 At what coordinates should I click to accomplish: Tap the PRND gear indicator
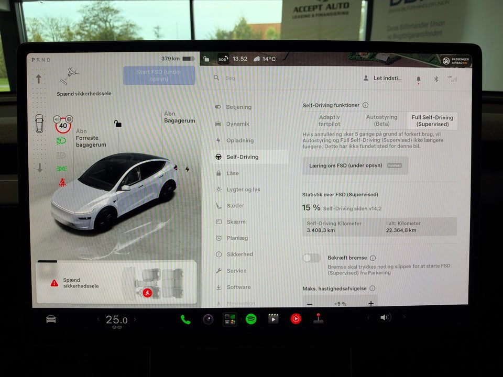point(41,60)
